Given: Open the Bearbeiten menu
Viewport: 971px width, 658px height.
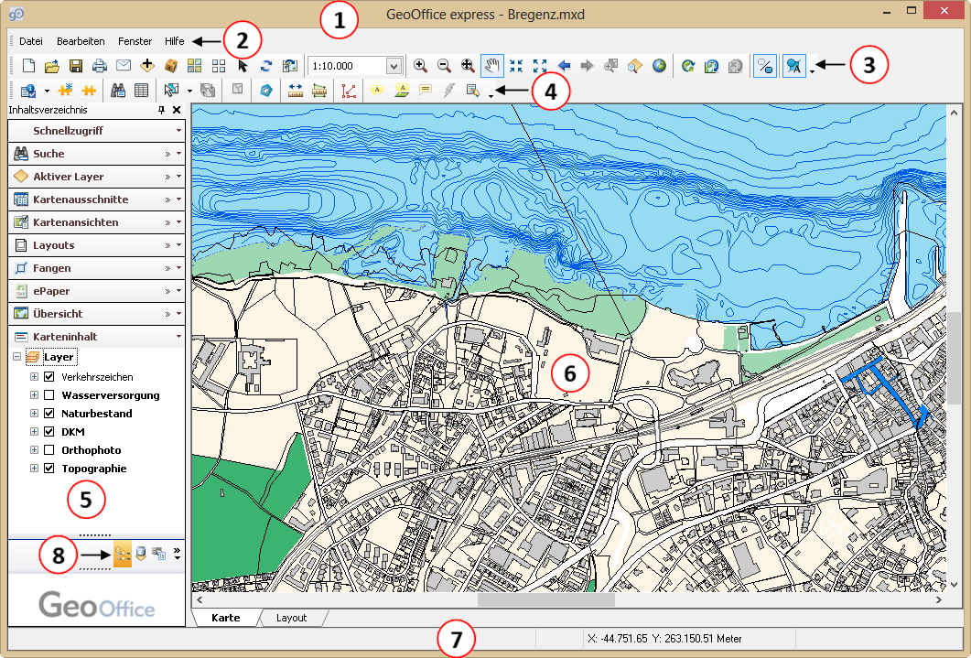Looking at the screenshot, I should click(81, 41).
